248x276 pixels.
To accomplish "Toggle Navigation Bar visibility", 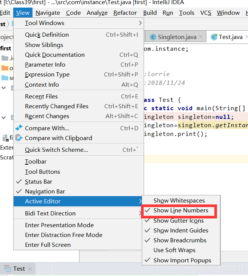I will pos(79,191).
